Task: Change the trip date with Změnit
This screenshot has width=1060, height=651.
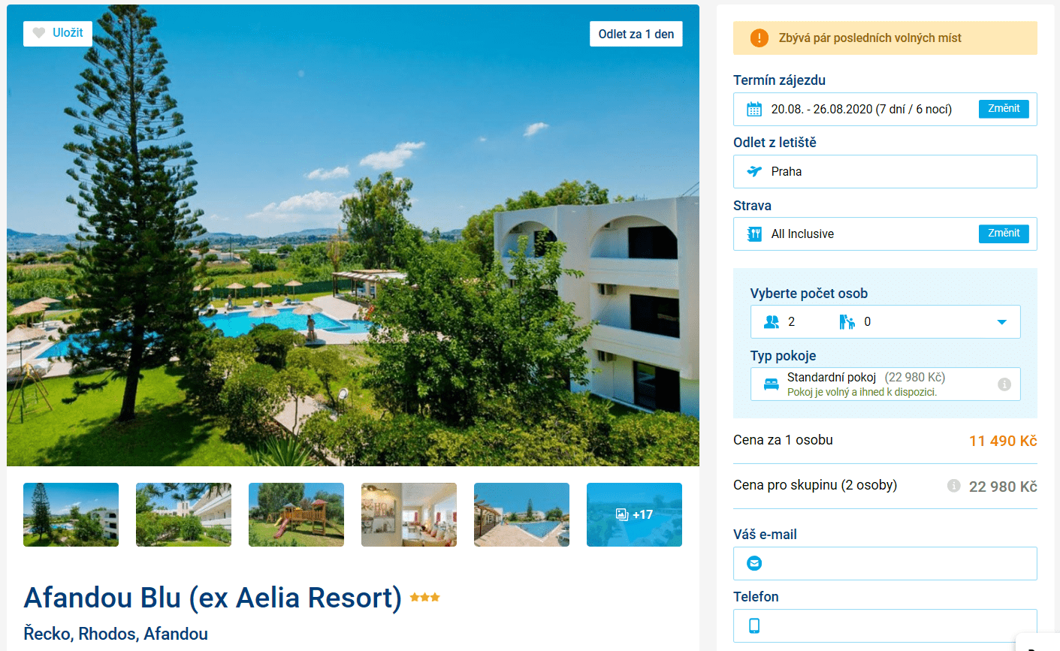Action: [1004, 109]
